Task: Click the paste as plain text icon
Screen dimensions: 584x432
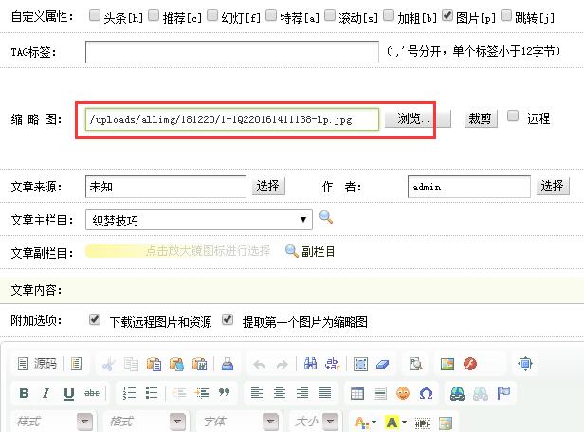Action: click(x=176, y=364)
